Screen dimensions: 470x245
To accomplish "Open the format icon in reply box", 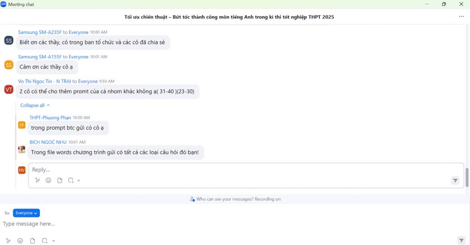I will click(x=37, y=181).
